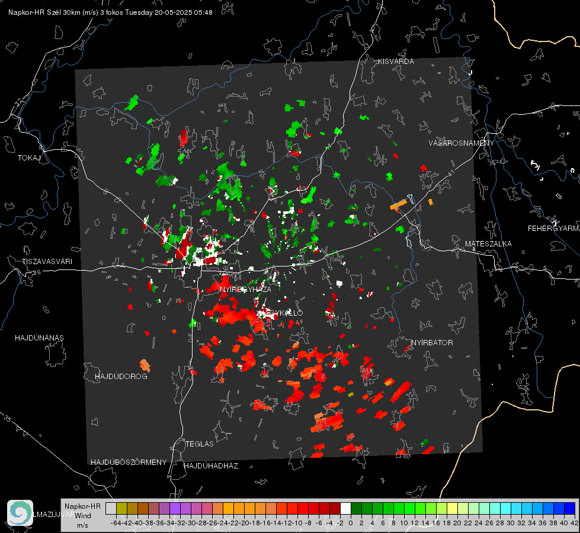Click the orange radar echo near road 41
Screen dimensions: 580x533
398,204
